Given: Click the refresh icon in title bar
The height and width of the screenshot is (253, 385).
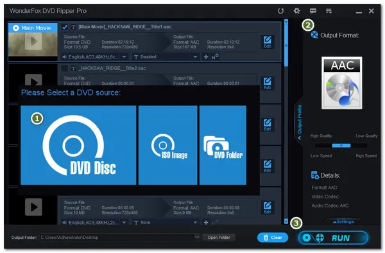Looking at the screenshot, I should (x=280, y=11).
